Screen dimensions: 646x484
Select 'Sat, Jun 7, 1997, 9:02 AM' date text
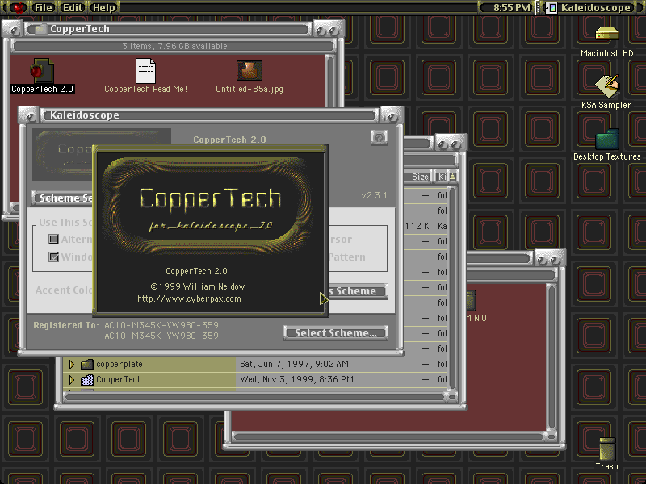294,365
